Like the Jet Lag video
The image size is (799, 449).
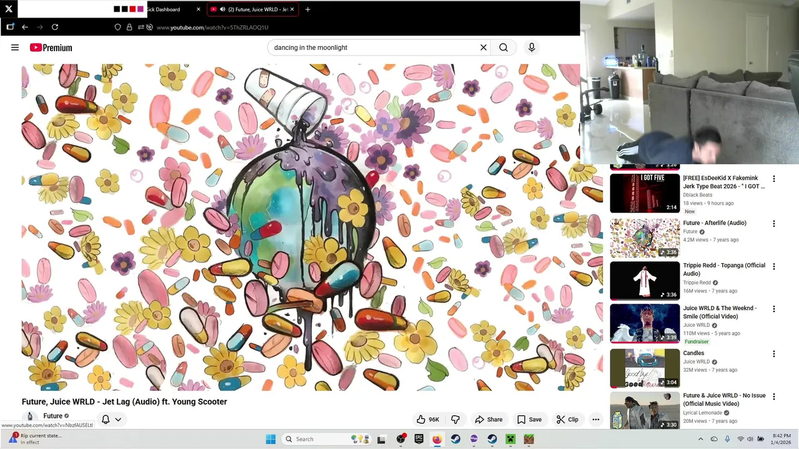coord(428,420)
